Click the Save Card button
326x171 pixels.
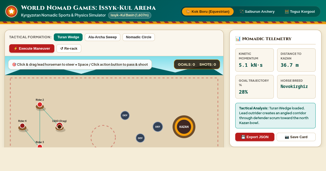[296, 137]
